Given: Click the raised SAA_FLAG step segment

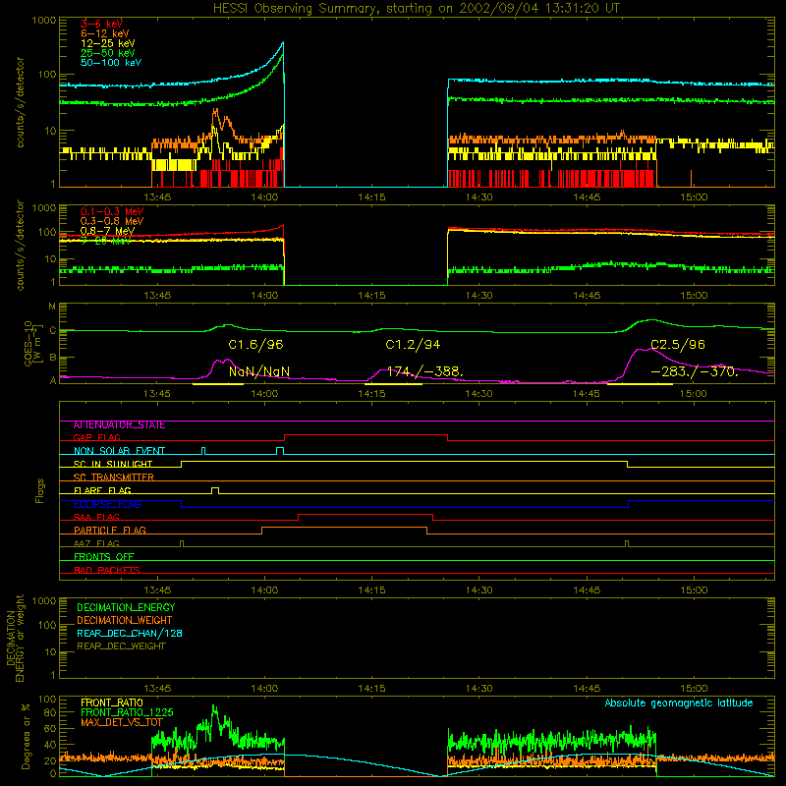Looking at the screenshot, I should 365,514.
